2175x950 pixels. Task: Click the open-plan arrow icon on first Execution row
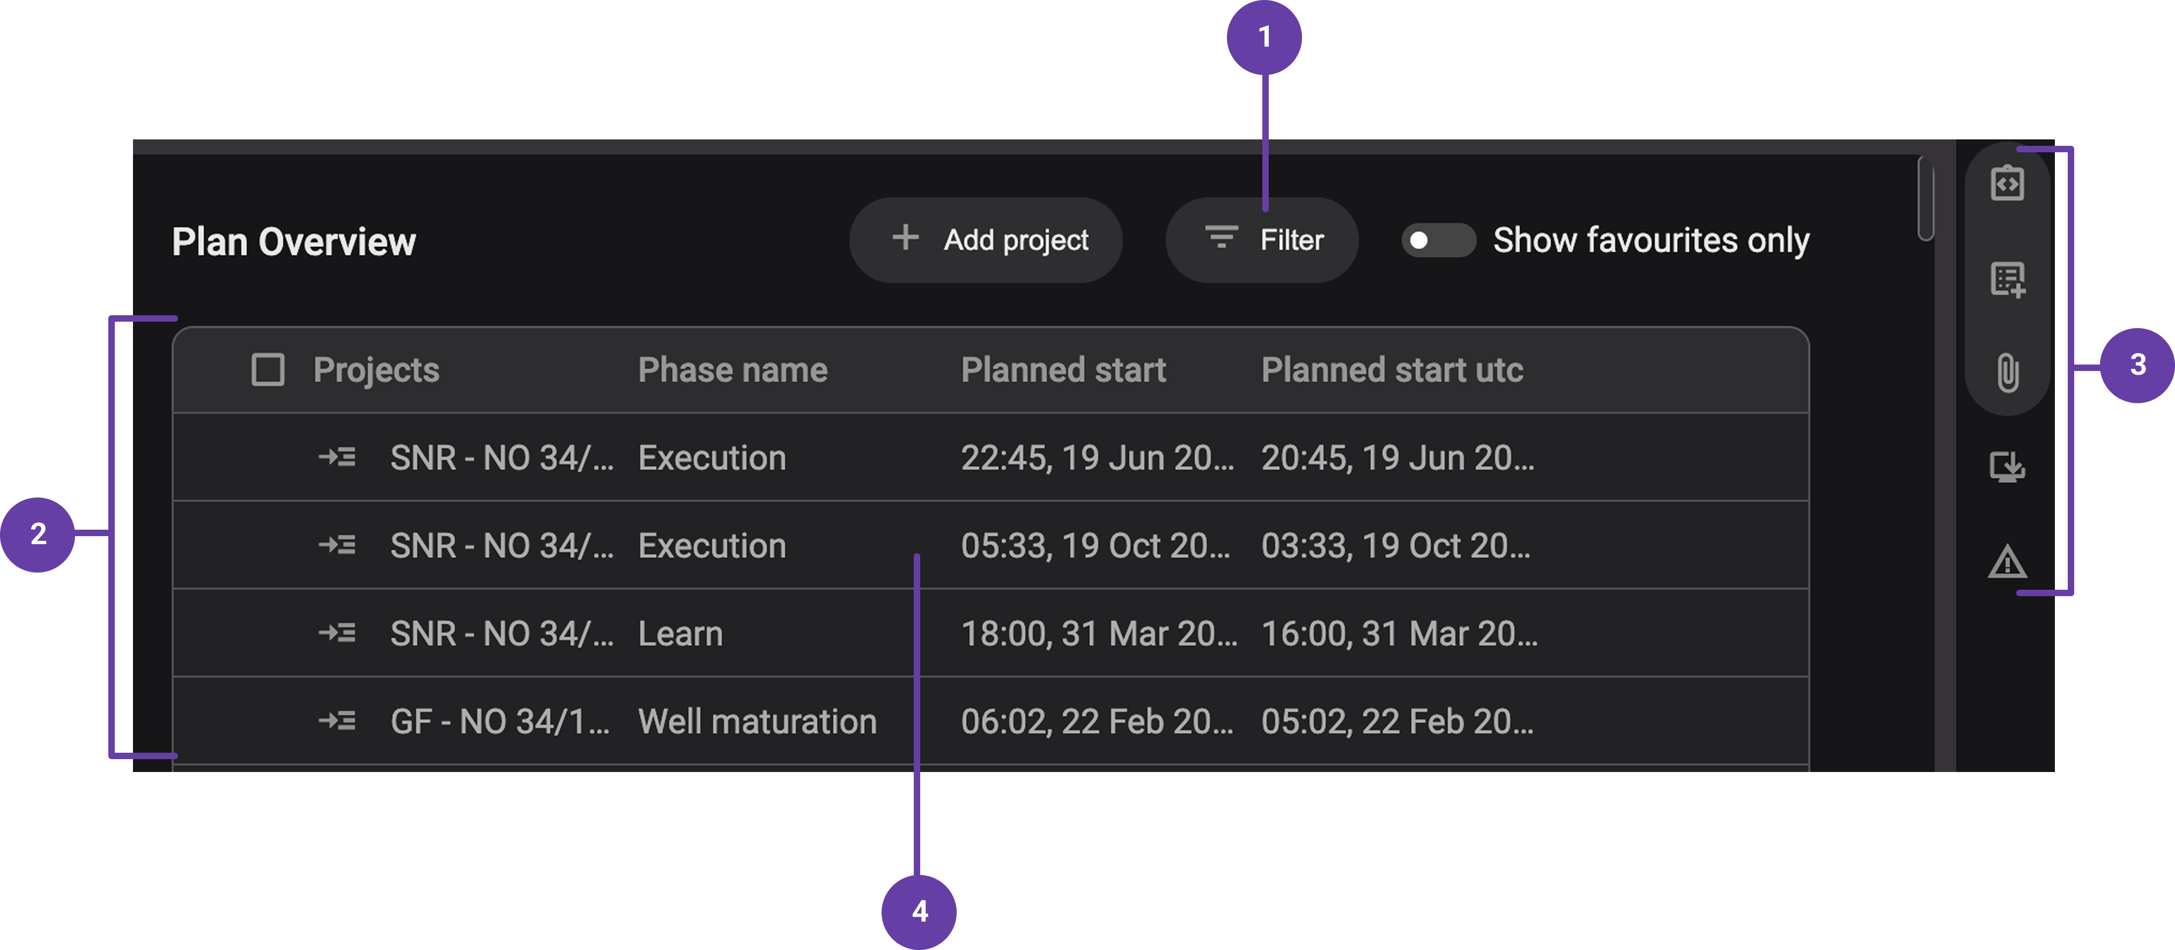pos(338,457)
